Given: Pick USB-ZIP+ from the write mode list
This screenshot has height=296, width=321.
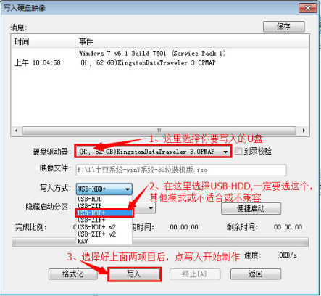Looking at the screenshot, I should 91,220.
